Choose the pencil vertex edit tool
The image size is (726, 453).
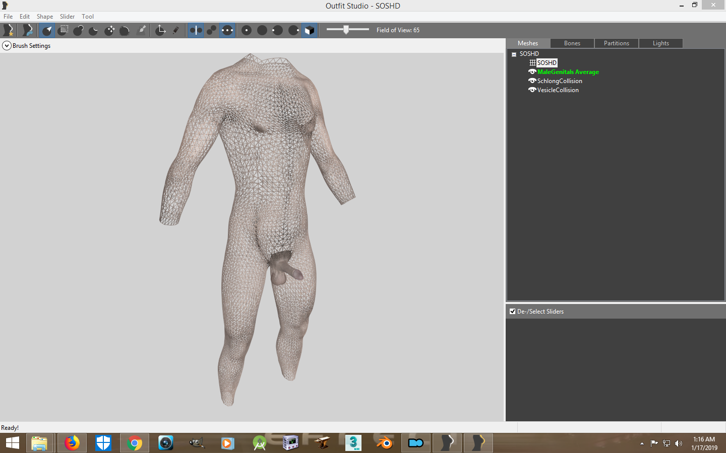(x=176, y=30)
